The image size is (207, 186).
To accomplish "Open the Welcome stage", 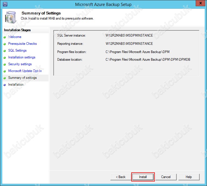I will pos(15,37).
